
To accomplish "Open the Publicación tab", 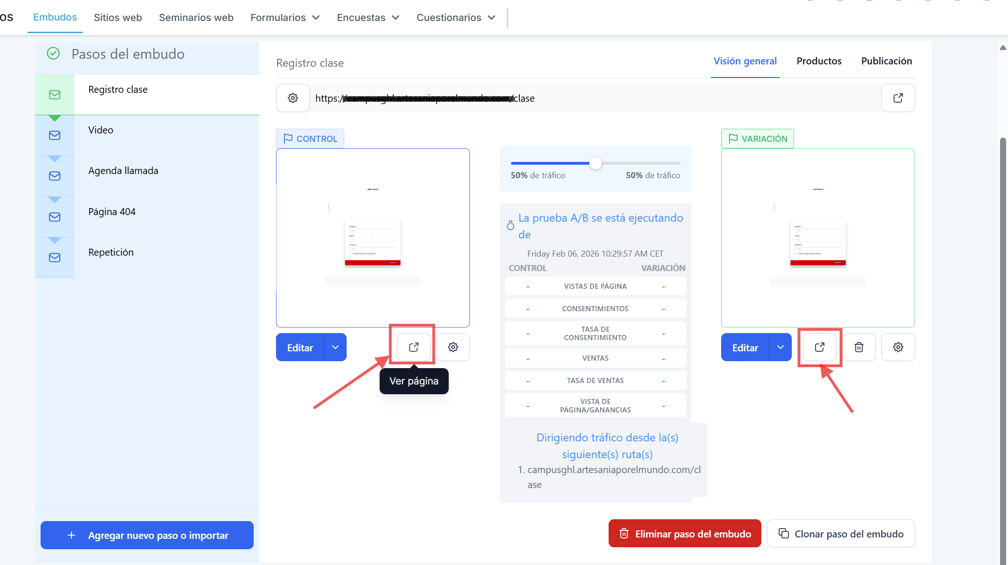I will [x=886, y=61].
